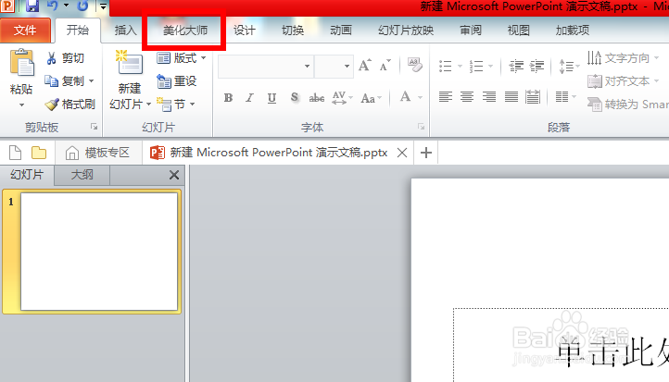Select the Format Painter brush
The width and height of the screenshot is (669, 382).
[x=70, y=104]
